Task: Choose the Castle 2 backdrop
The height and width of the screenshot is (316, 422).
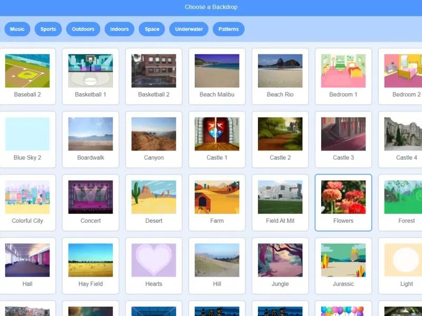Action: [x=280, y=140]
